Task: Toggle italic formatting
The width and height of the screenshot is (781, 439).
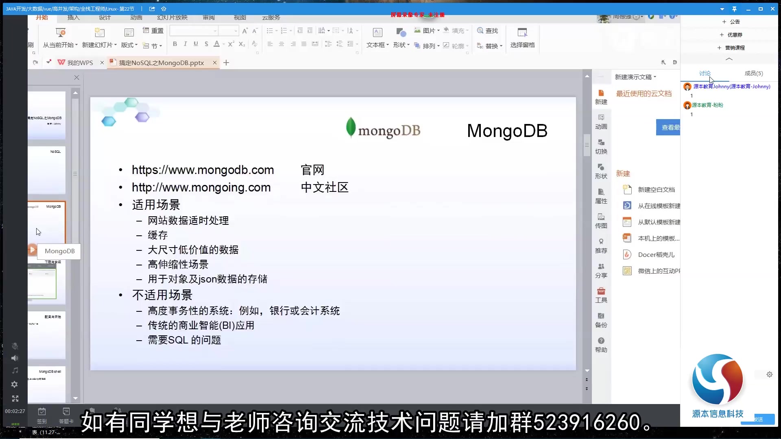Action: (x=185, y=44)
